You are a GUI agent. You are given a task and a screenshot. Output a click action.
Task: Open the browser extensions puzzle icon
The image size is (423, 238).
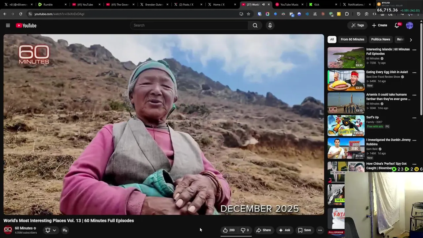[x=347, y=14]
